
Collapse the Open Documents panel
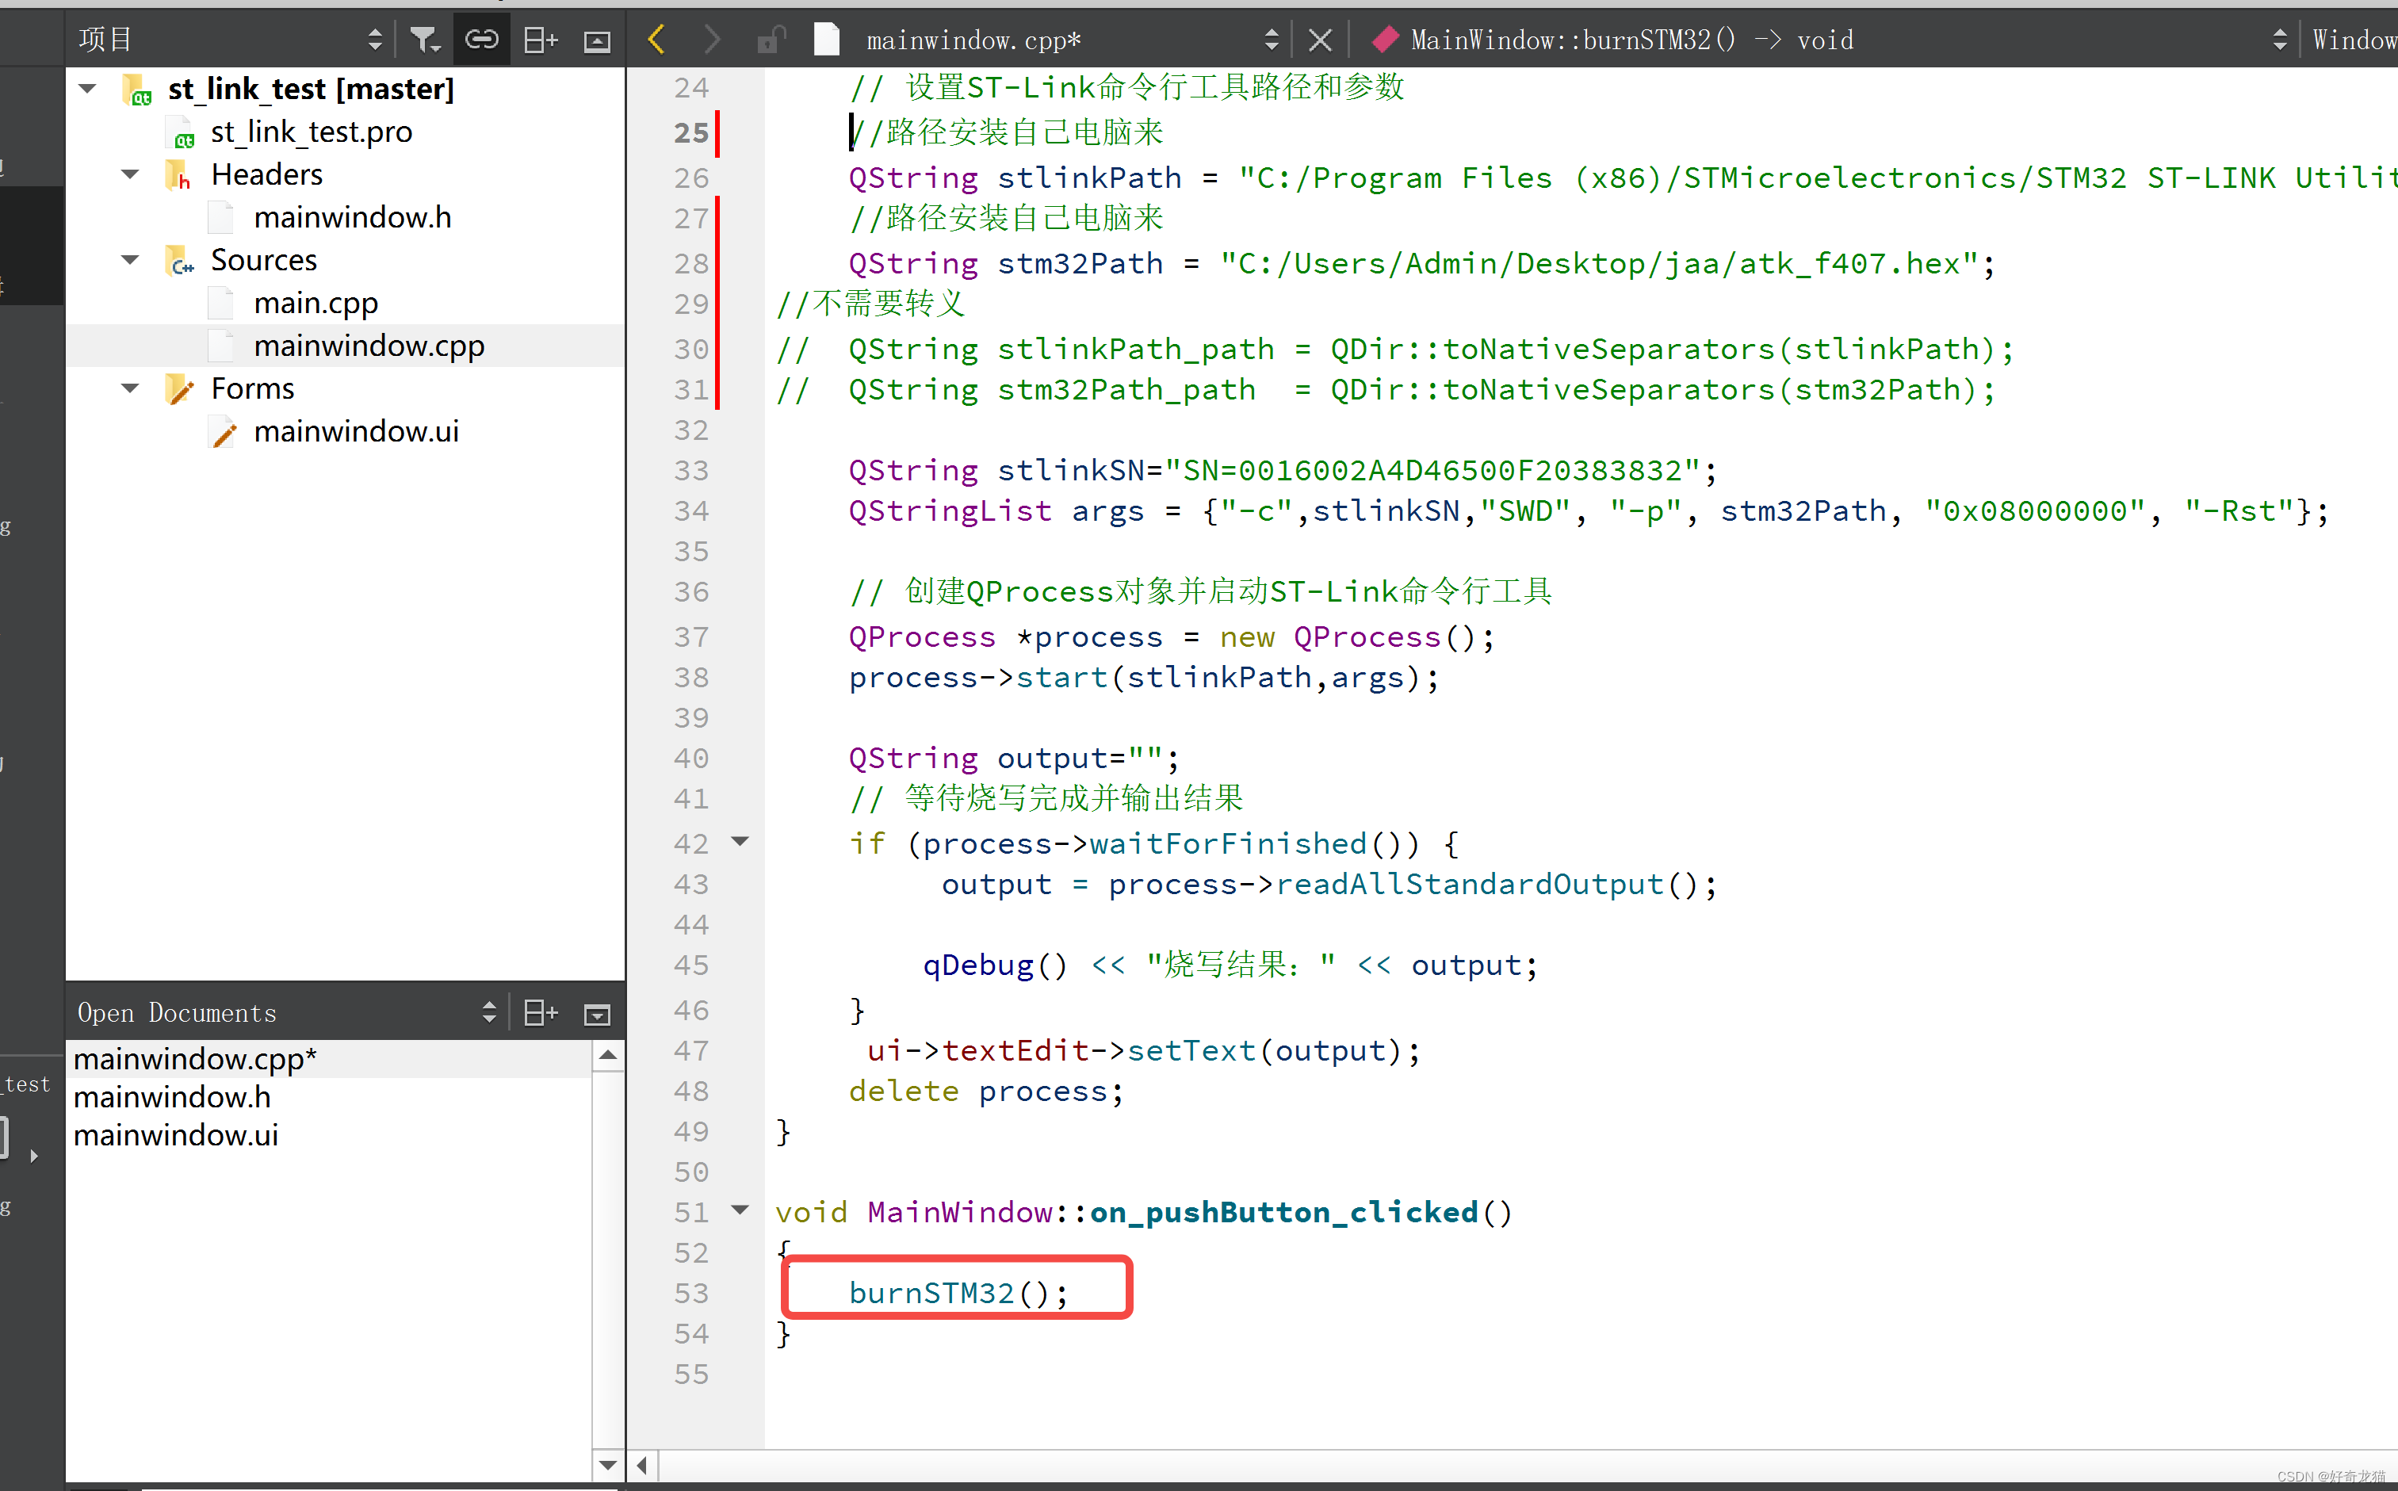coord(598,1011)
